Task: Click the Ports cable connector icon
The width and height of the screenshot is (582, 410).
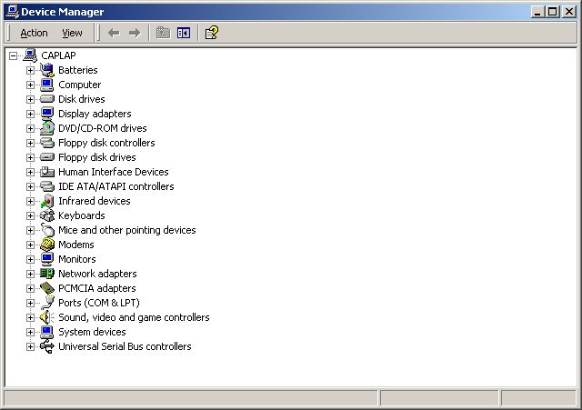Action: [x=47, y=303]
